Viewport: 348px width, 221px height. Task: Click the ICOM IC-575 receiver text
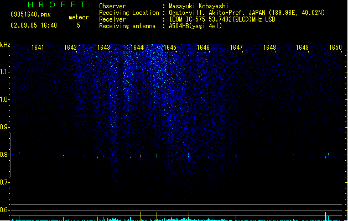click(222, 19)
